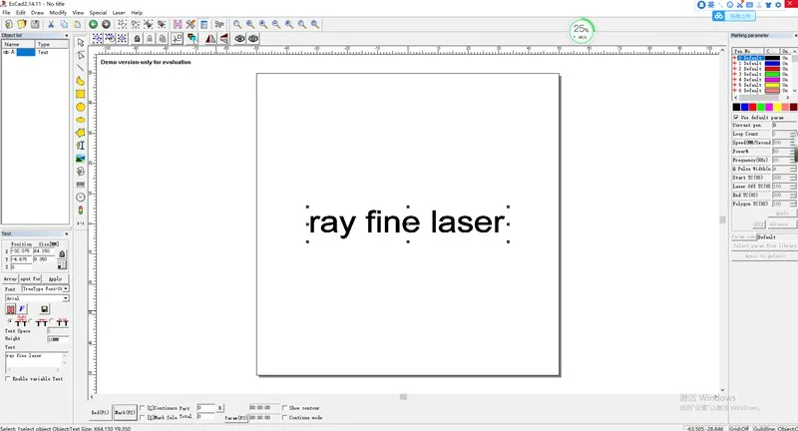Screen dimensions: 798x431
Task: Pick the green color swatch in the pen palette
Action: coord(761,107)
